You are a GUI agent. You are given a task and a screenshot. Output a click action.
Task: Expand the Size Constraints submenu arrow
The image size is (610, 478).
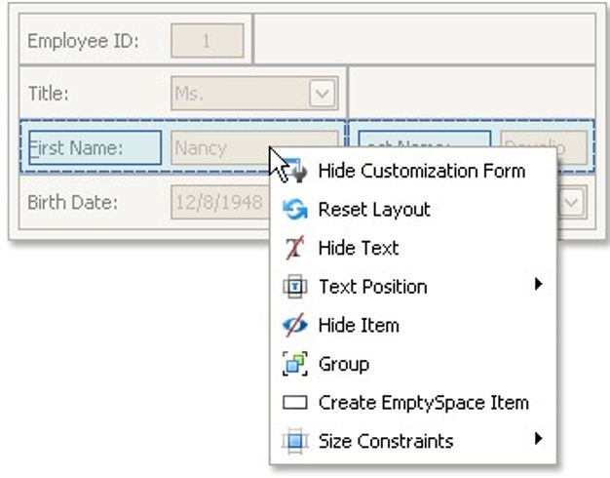[x=538, y=440]
